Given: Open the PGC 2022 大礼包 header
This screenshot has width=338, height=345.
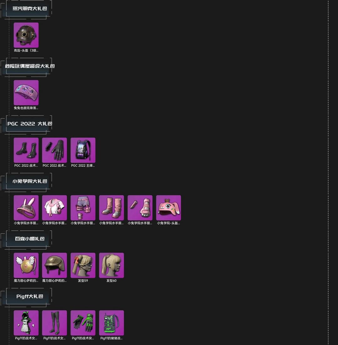Looking at the screenshot, I should (29, 124).
